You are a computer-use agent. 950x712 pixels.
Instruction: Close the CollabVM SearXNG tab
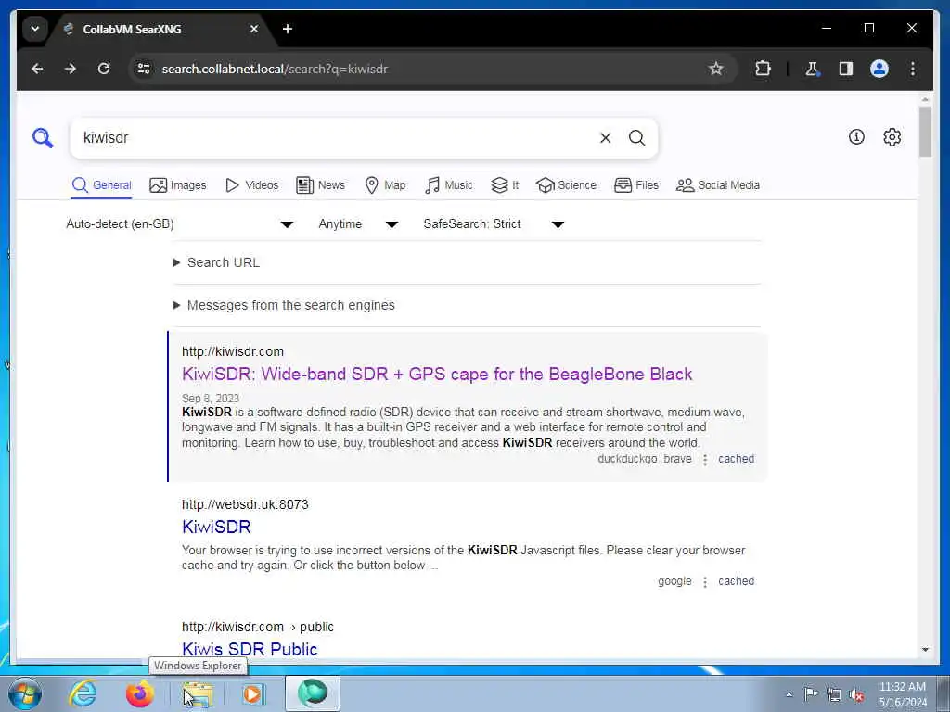pos(254,29)
